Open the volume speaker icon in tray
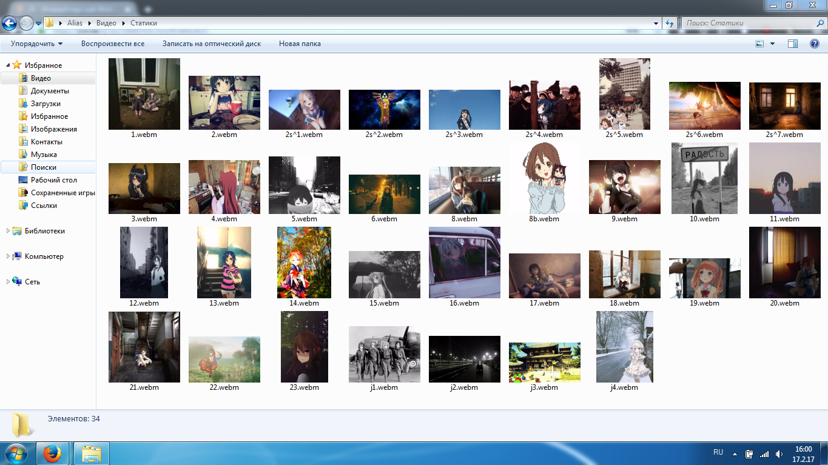 (779, 453)
